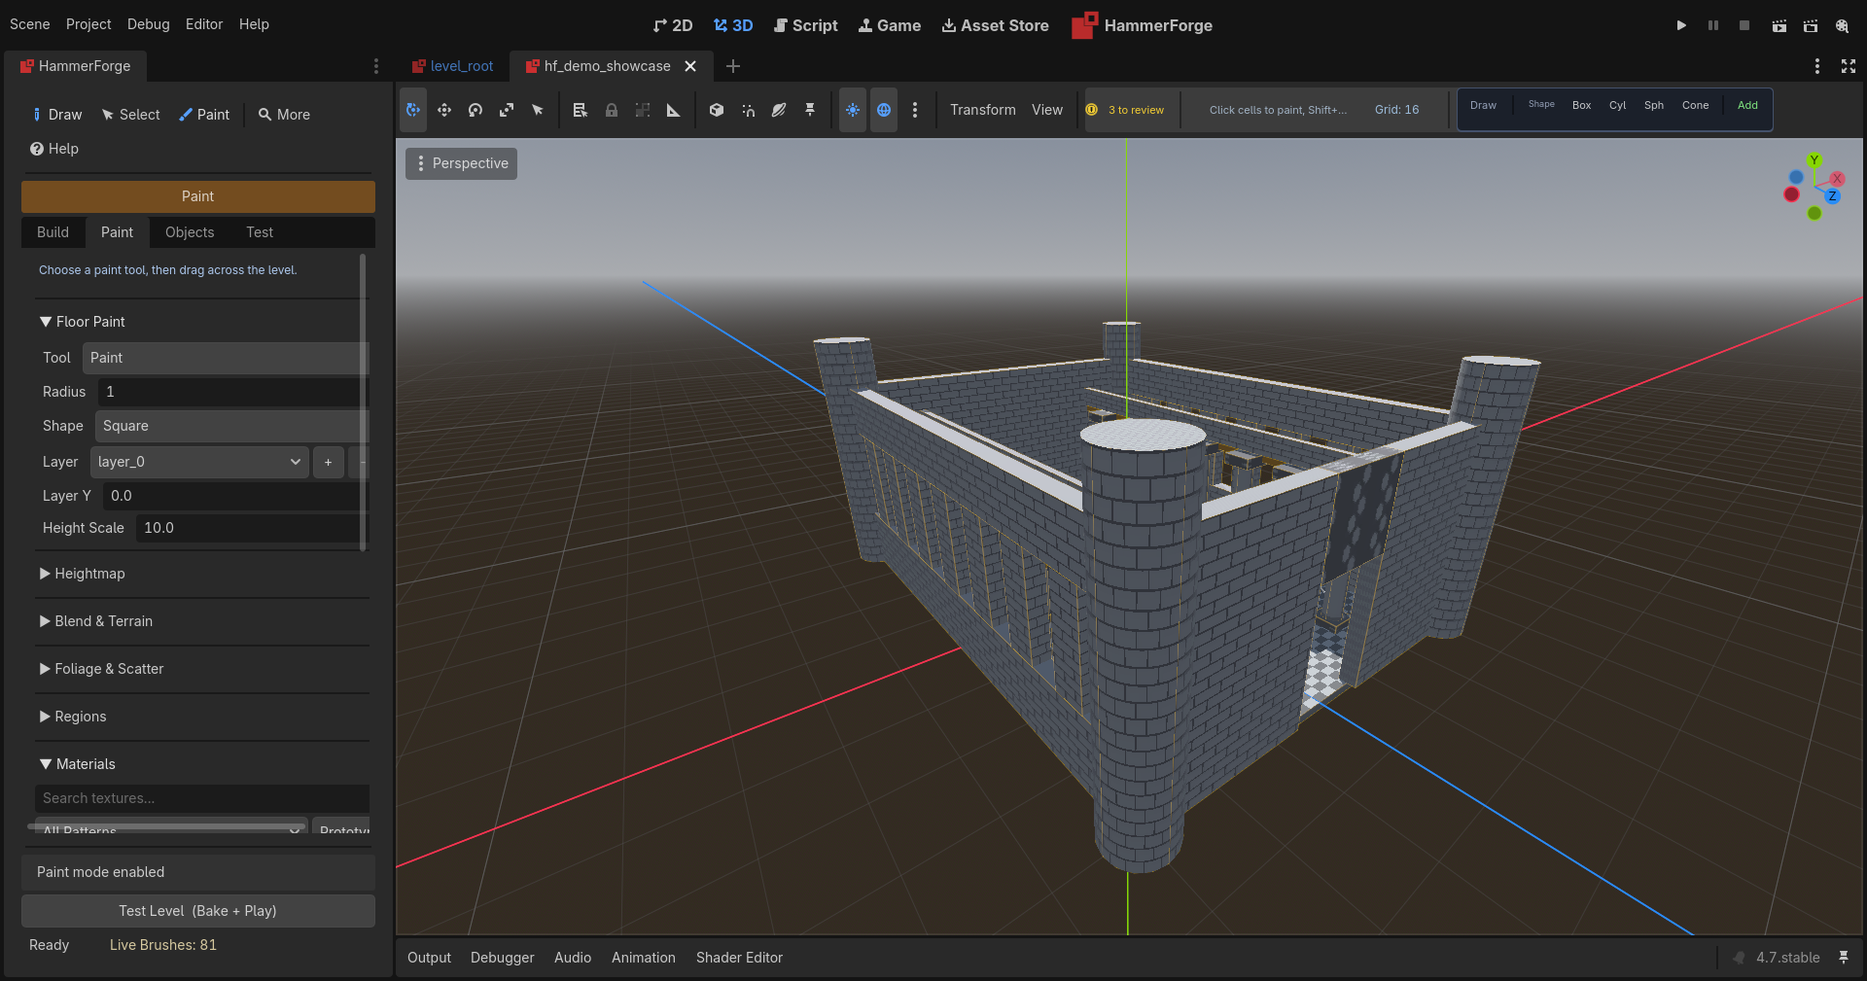Click the Y axis on orientation gizmo
The image size is (1867, 981).
point(1814,160)
